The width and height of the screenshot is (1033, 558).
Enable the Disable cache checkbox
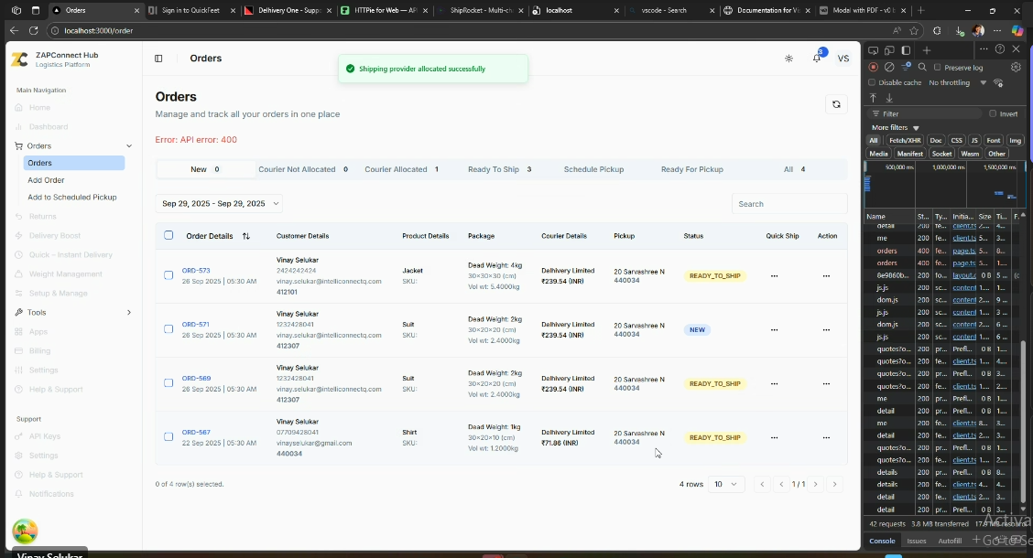coord(873,82)
